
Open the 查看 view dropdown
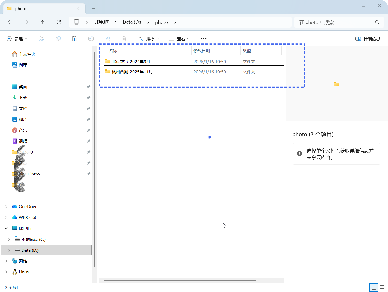coord(179,39)
